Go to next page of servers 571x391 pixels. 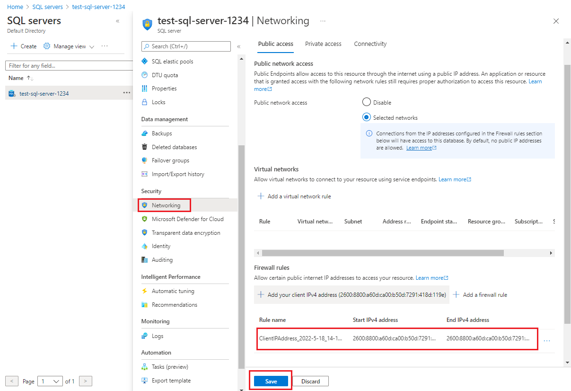pyautogui.click(x=86, y=381)
